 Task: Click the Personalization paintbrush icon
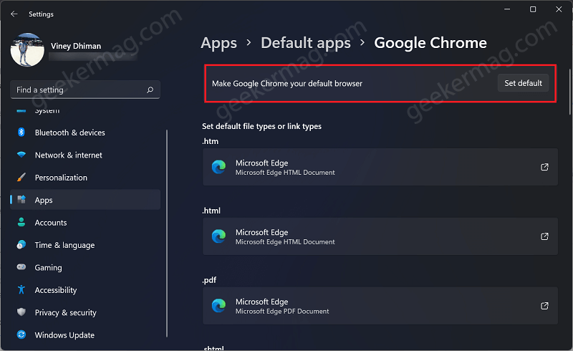click(21, 178)
